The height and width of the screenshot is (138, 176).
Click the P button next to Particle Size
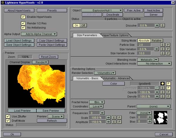[168, 45]
